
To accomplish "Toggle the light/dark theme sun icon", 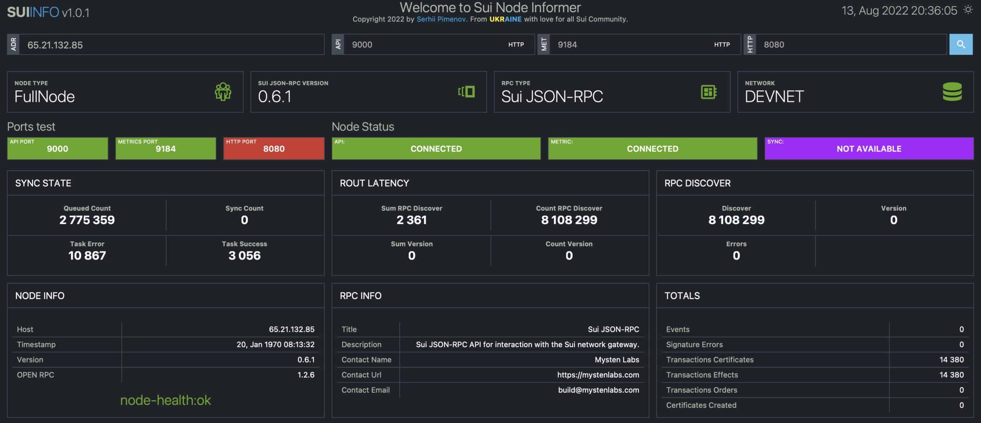I will click(968, 10).
